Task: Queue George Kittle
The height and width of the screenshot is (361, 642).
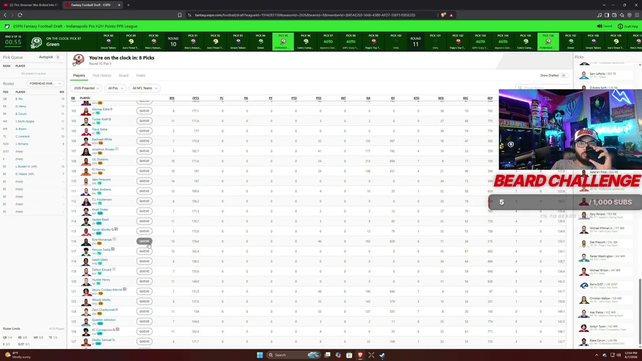Action: point(144,111)
